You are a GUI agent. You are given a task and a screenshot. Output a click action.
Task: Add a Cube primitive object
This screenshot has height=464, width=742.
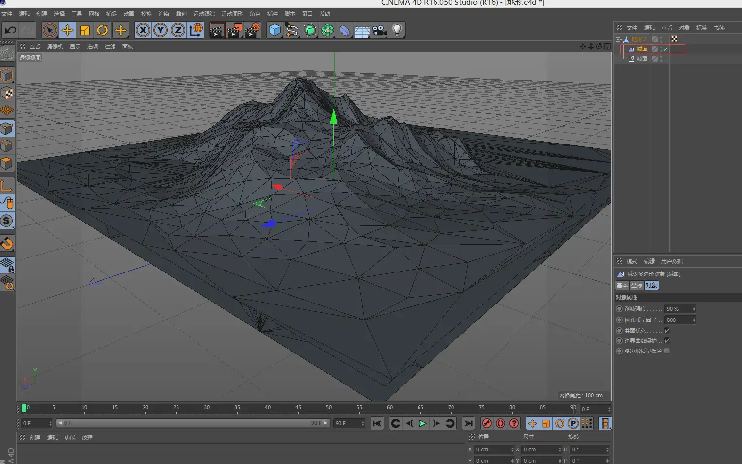pyautogui.click(x=274, y=31)
